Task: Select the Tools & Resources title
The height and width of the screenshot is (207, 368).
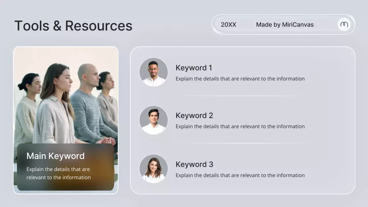Action: click(x=74, y=26)
